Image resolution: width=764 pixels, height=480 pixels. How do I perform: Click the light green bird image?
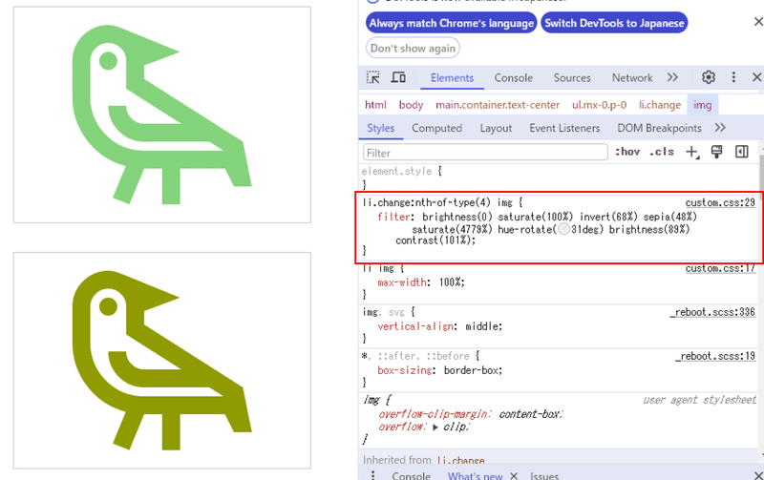pyautogui.click(x=161, y=115)
